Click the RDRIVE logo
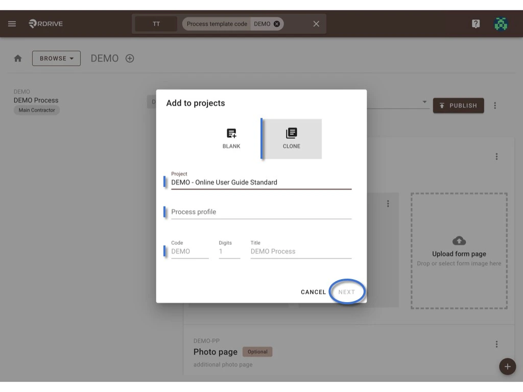Viewport: 523px width, 392px height. pos(45,23)
